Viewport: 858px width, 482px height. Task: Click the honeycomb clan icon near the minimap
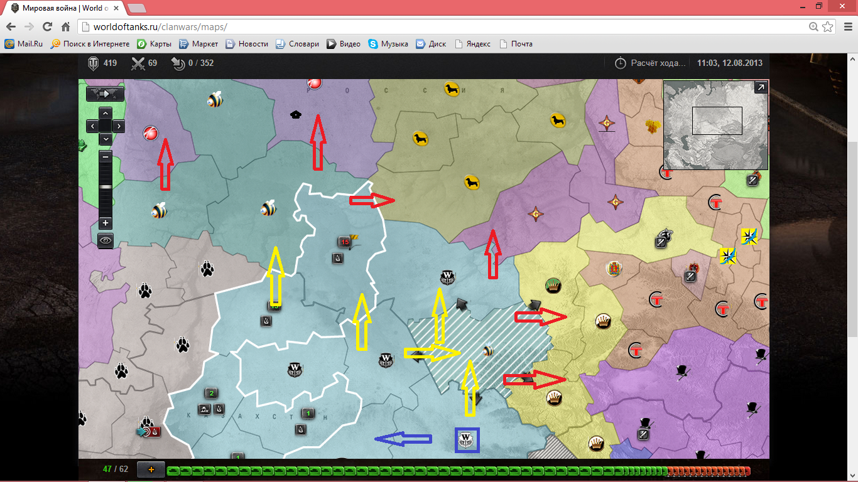coord(653,126)
